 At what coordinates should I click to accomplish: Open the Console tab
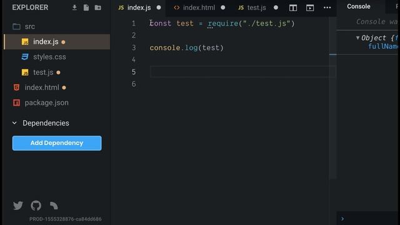pyautogui.click(x=358, y=6)
